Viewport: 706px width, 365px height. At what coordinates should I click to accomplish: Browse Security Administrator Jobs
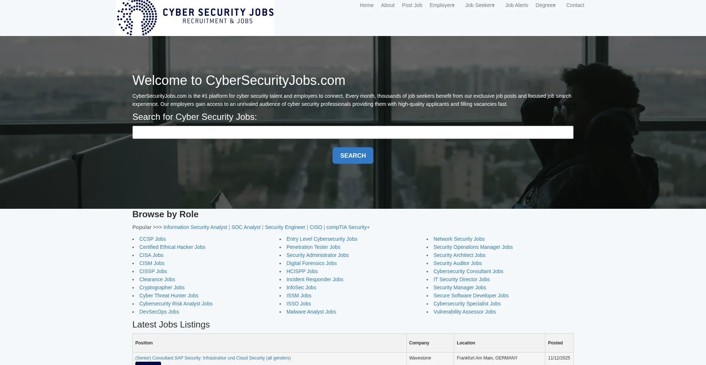coord(317,255)
